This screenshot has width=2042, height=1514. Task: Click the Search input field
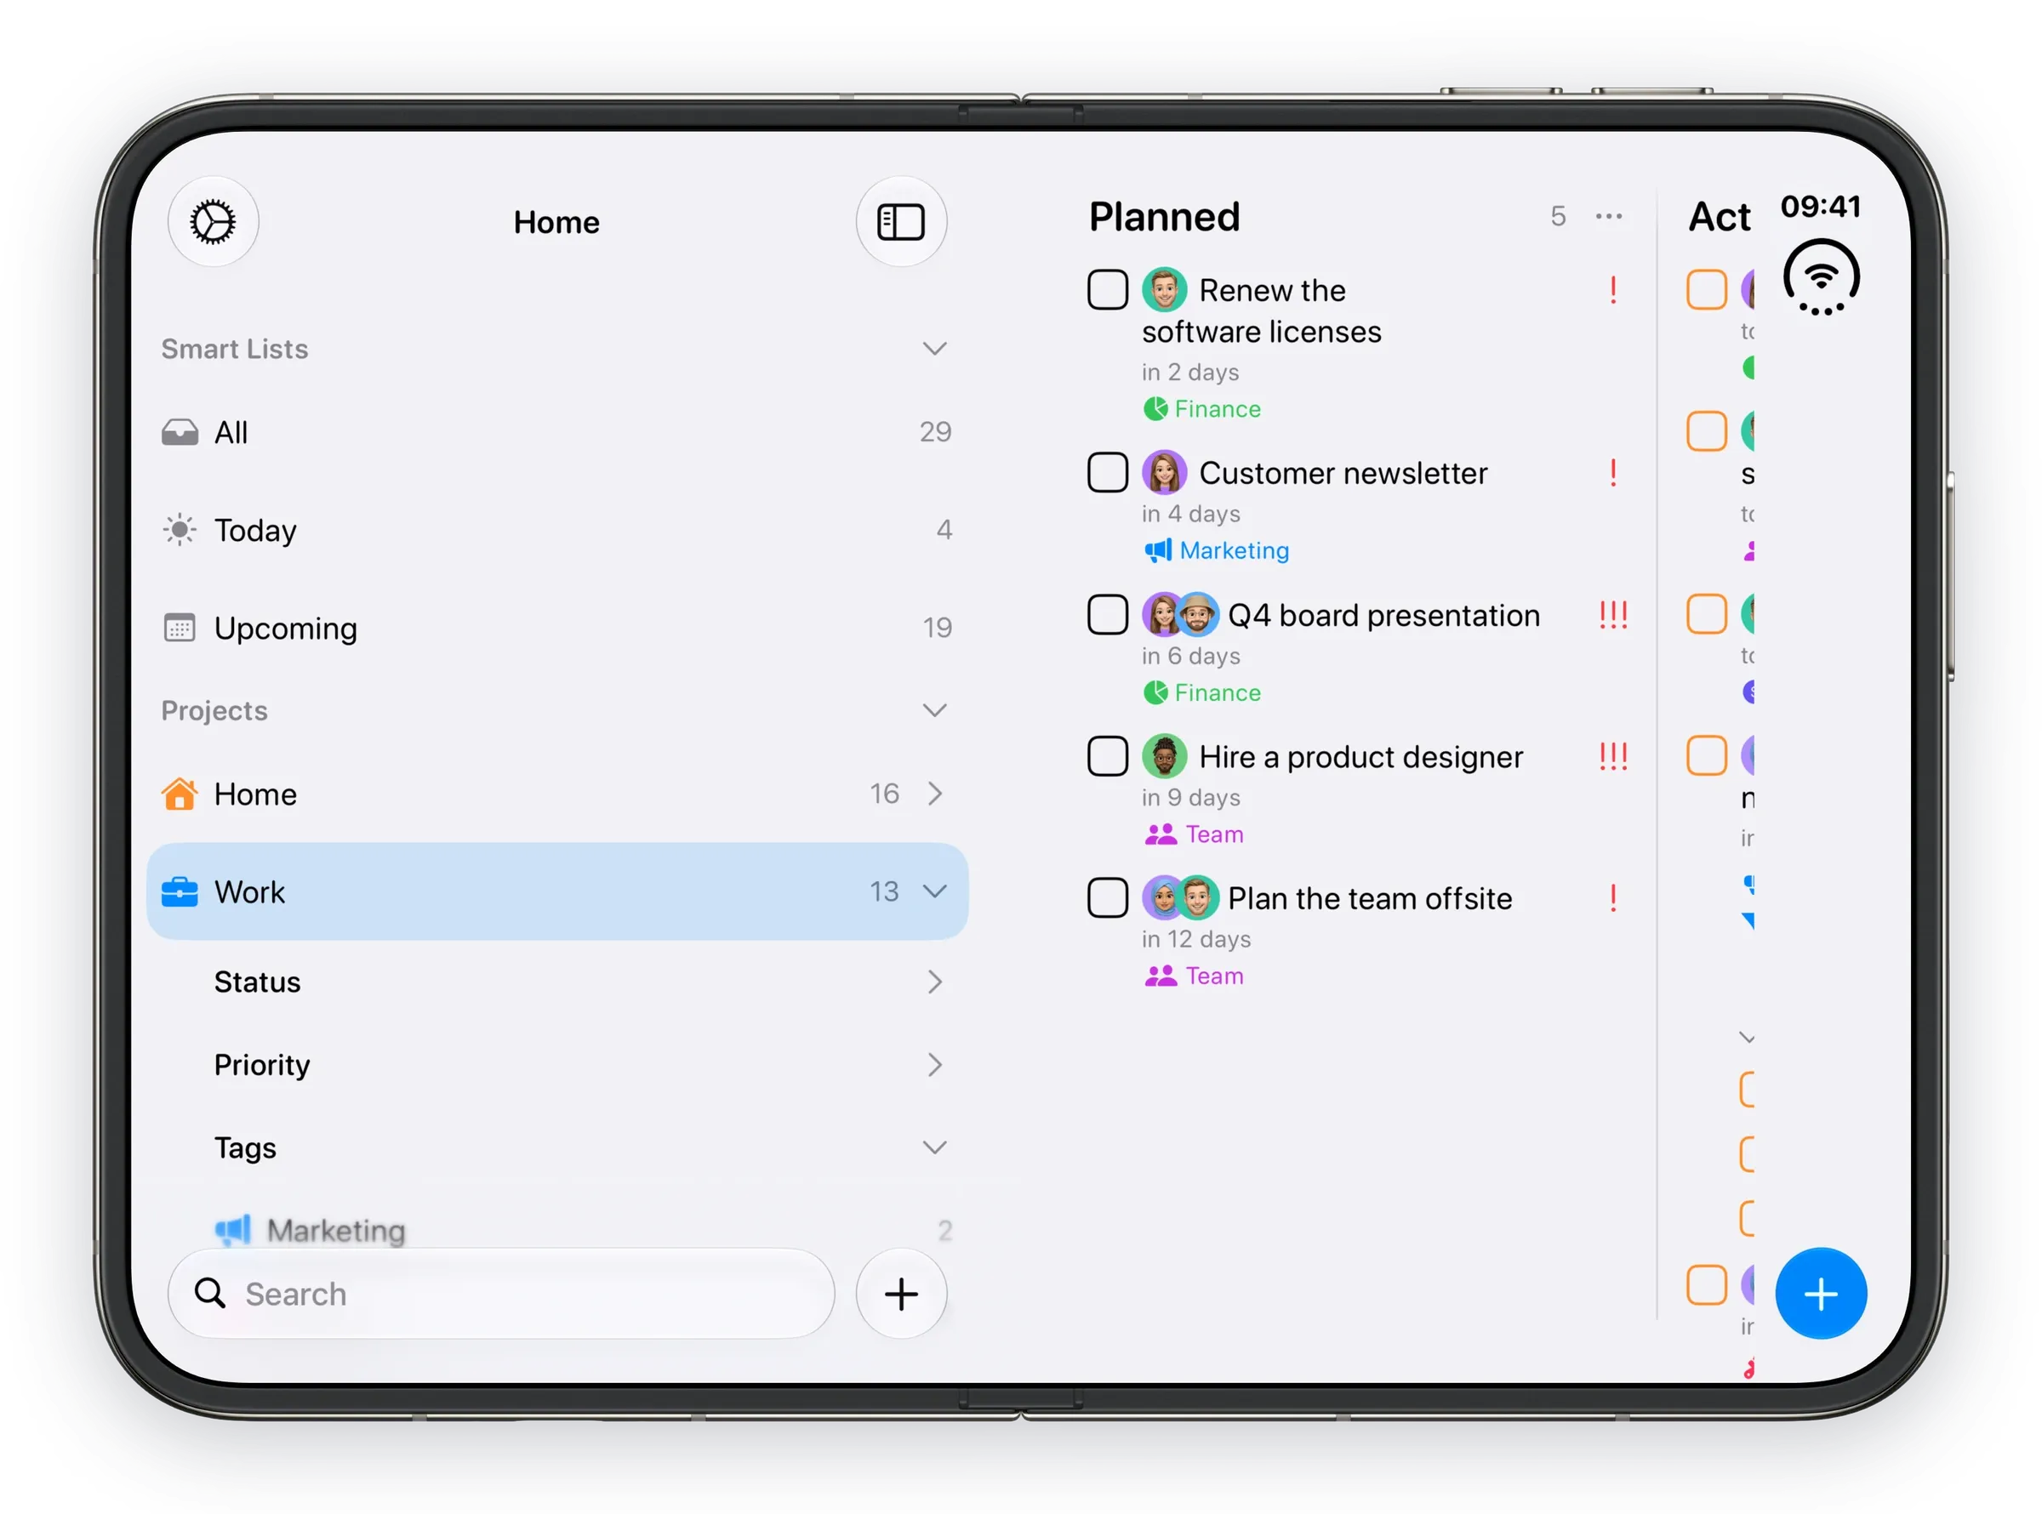point(500,1293)
